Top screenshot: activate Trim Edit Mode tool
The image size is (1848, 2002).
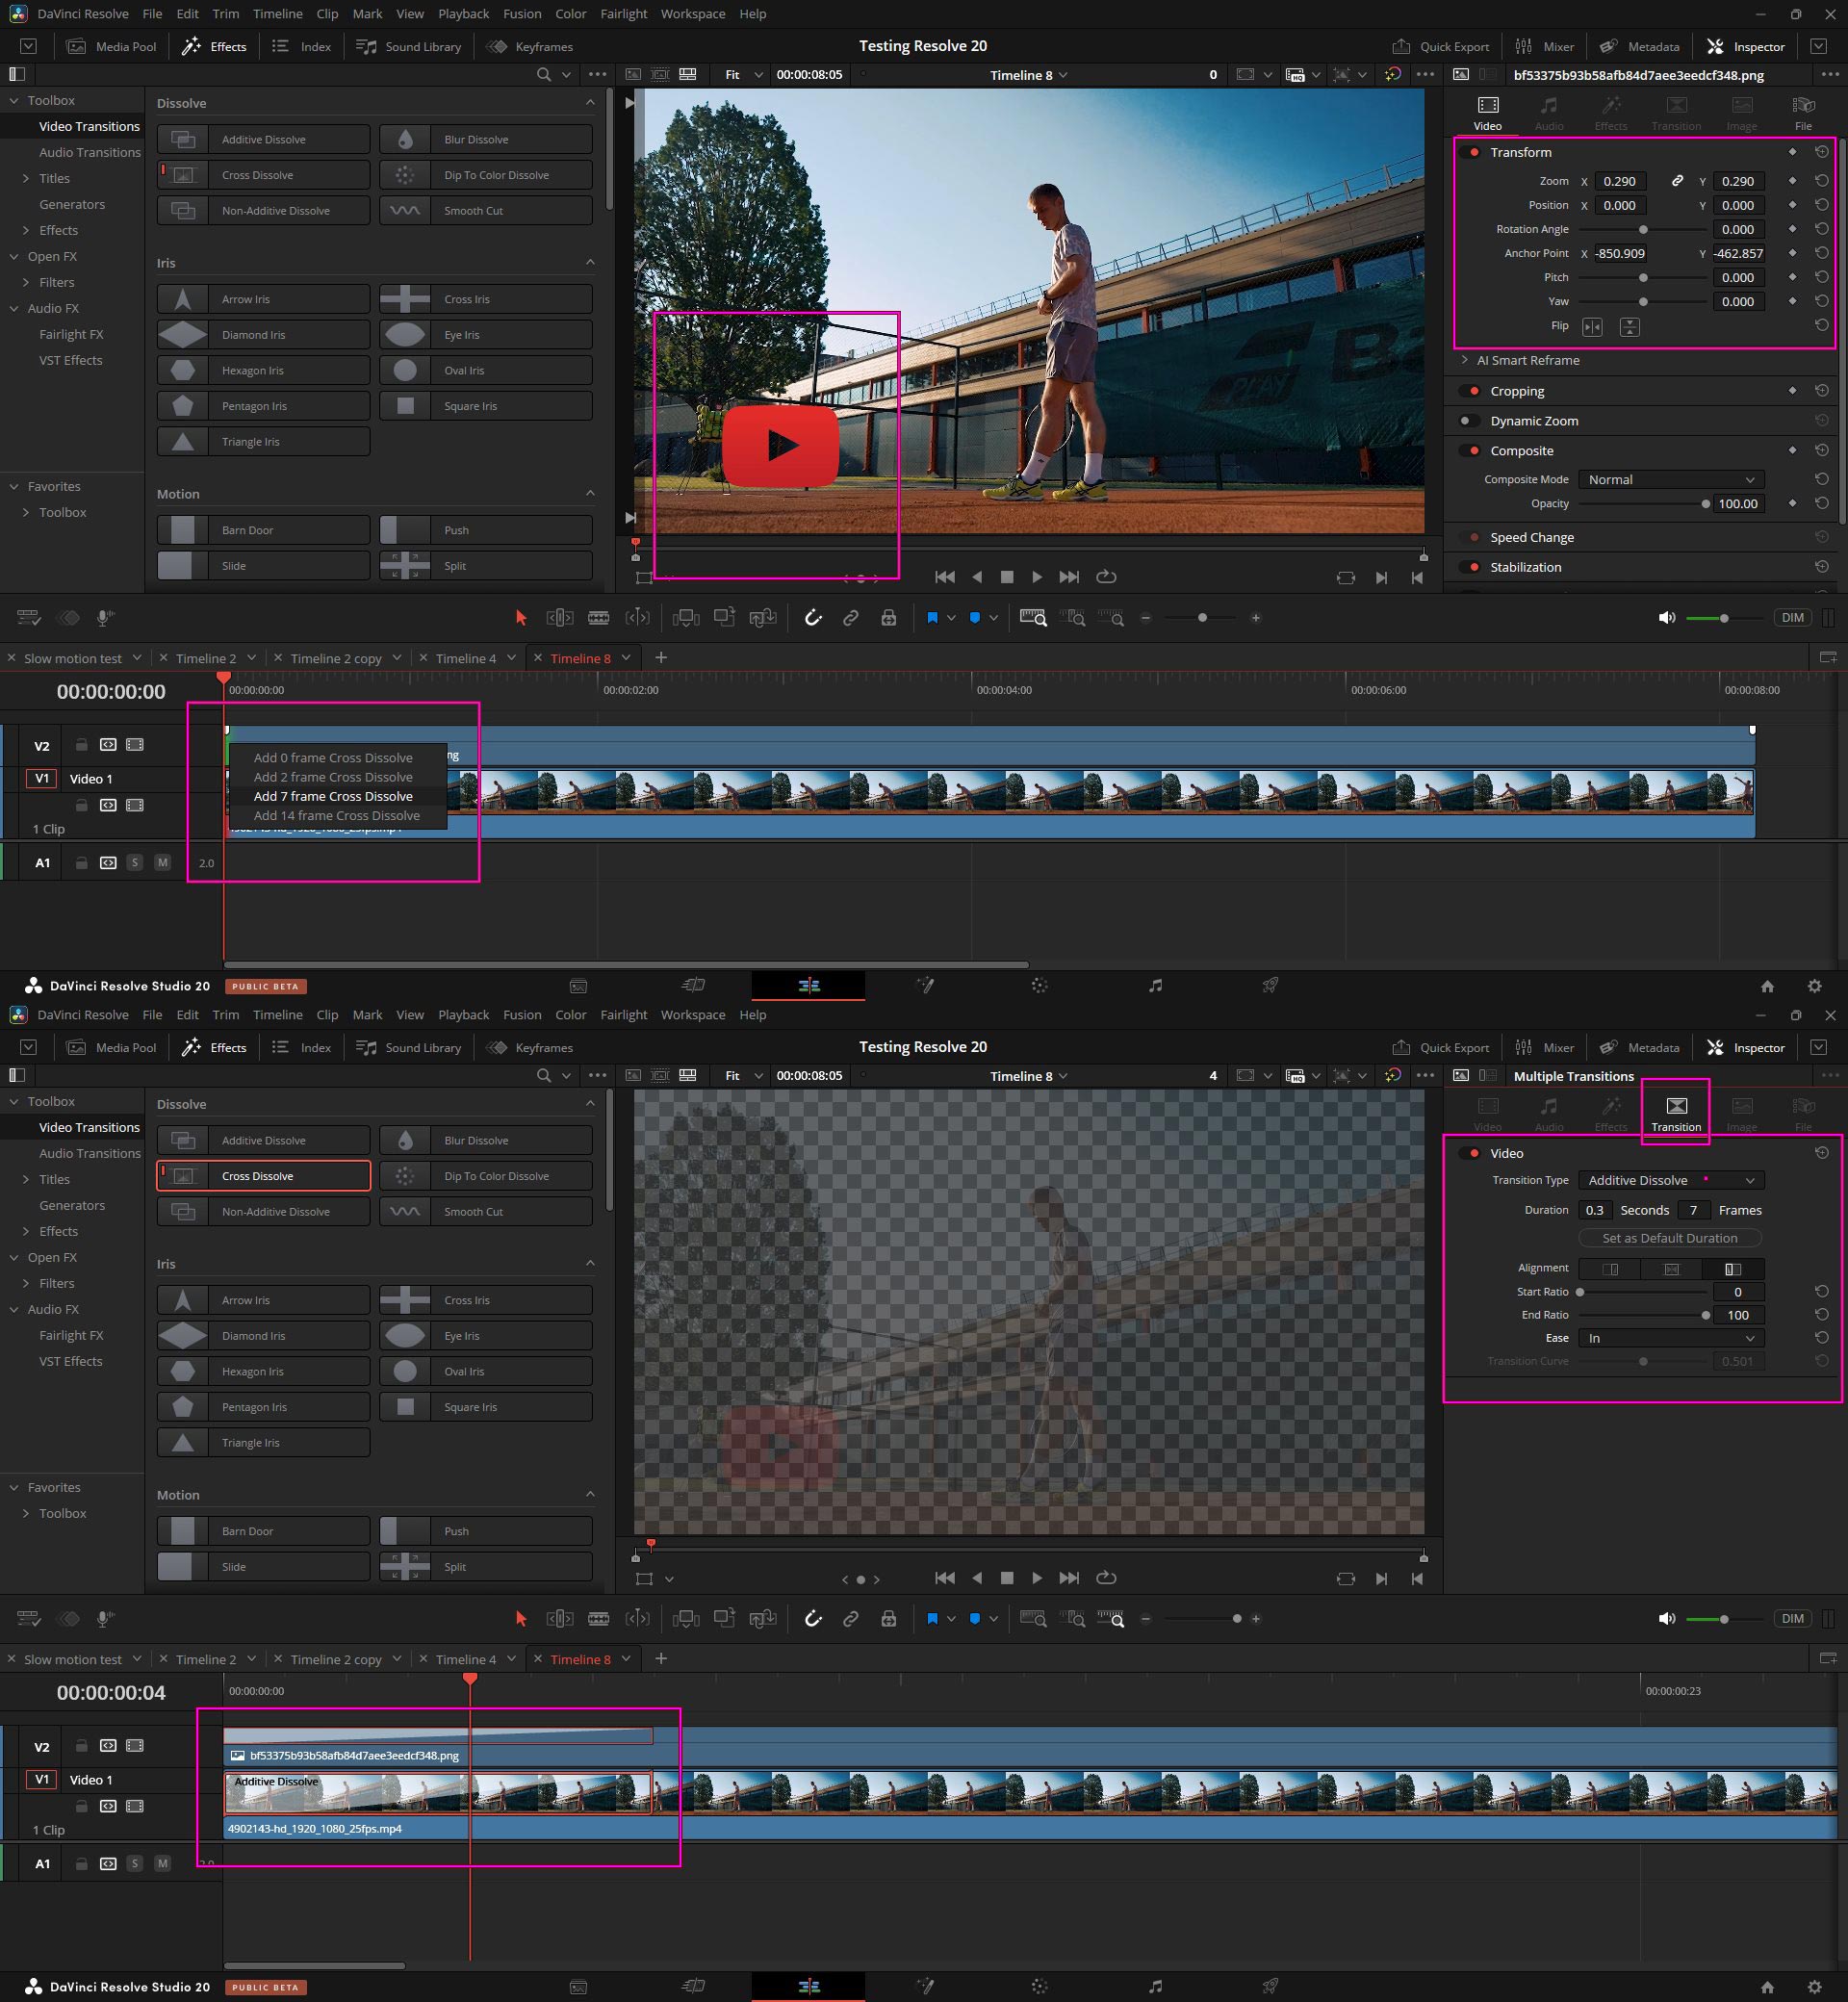559,618
